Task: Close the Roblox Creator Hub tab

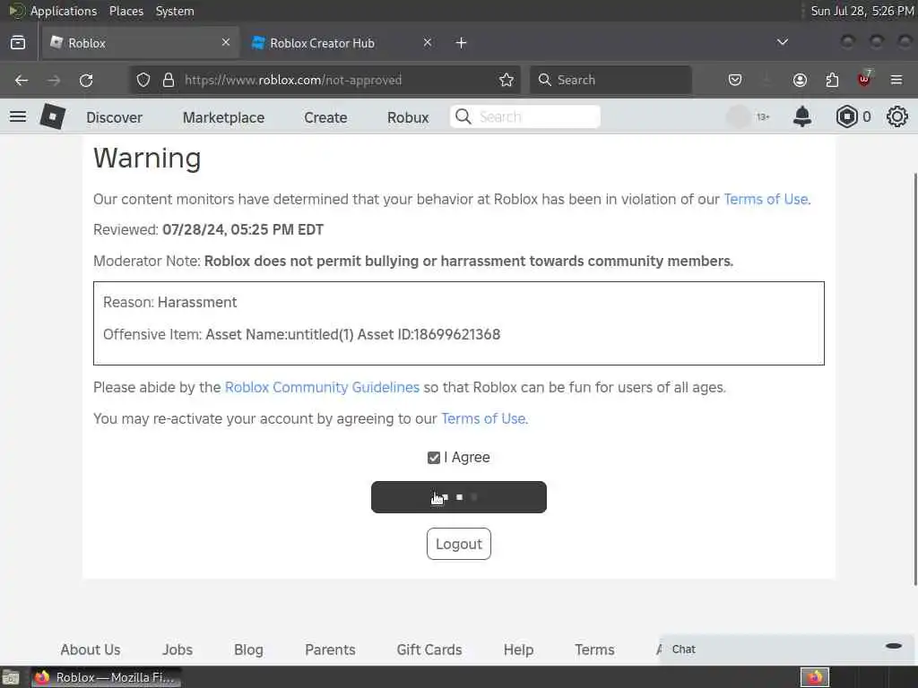Action: point(428,42)
